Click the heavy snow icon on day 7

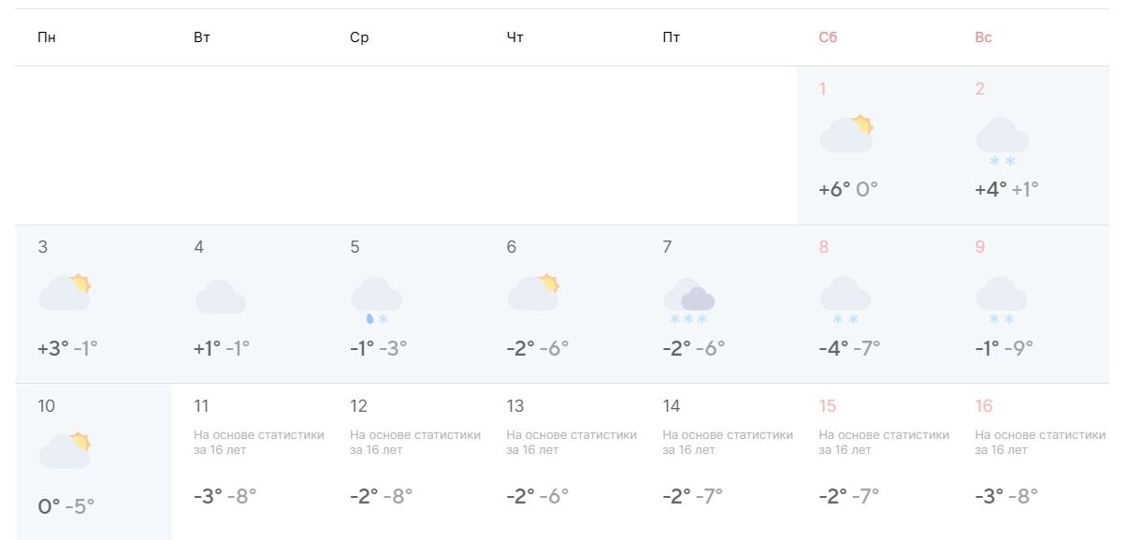coord(689,299)
